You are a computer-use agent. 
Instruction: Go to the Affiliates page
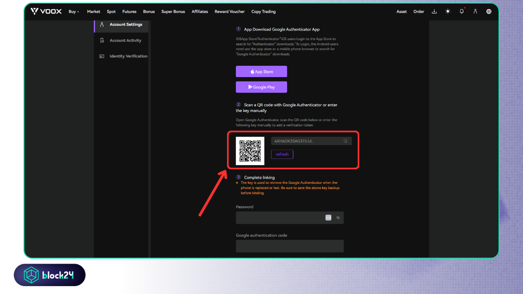pos(200,11)
